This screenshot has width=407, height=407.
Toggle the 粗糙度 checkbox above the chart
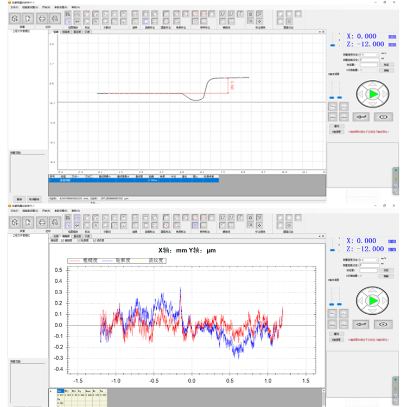(x=62, y=240)
